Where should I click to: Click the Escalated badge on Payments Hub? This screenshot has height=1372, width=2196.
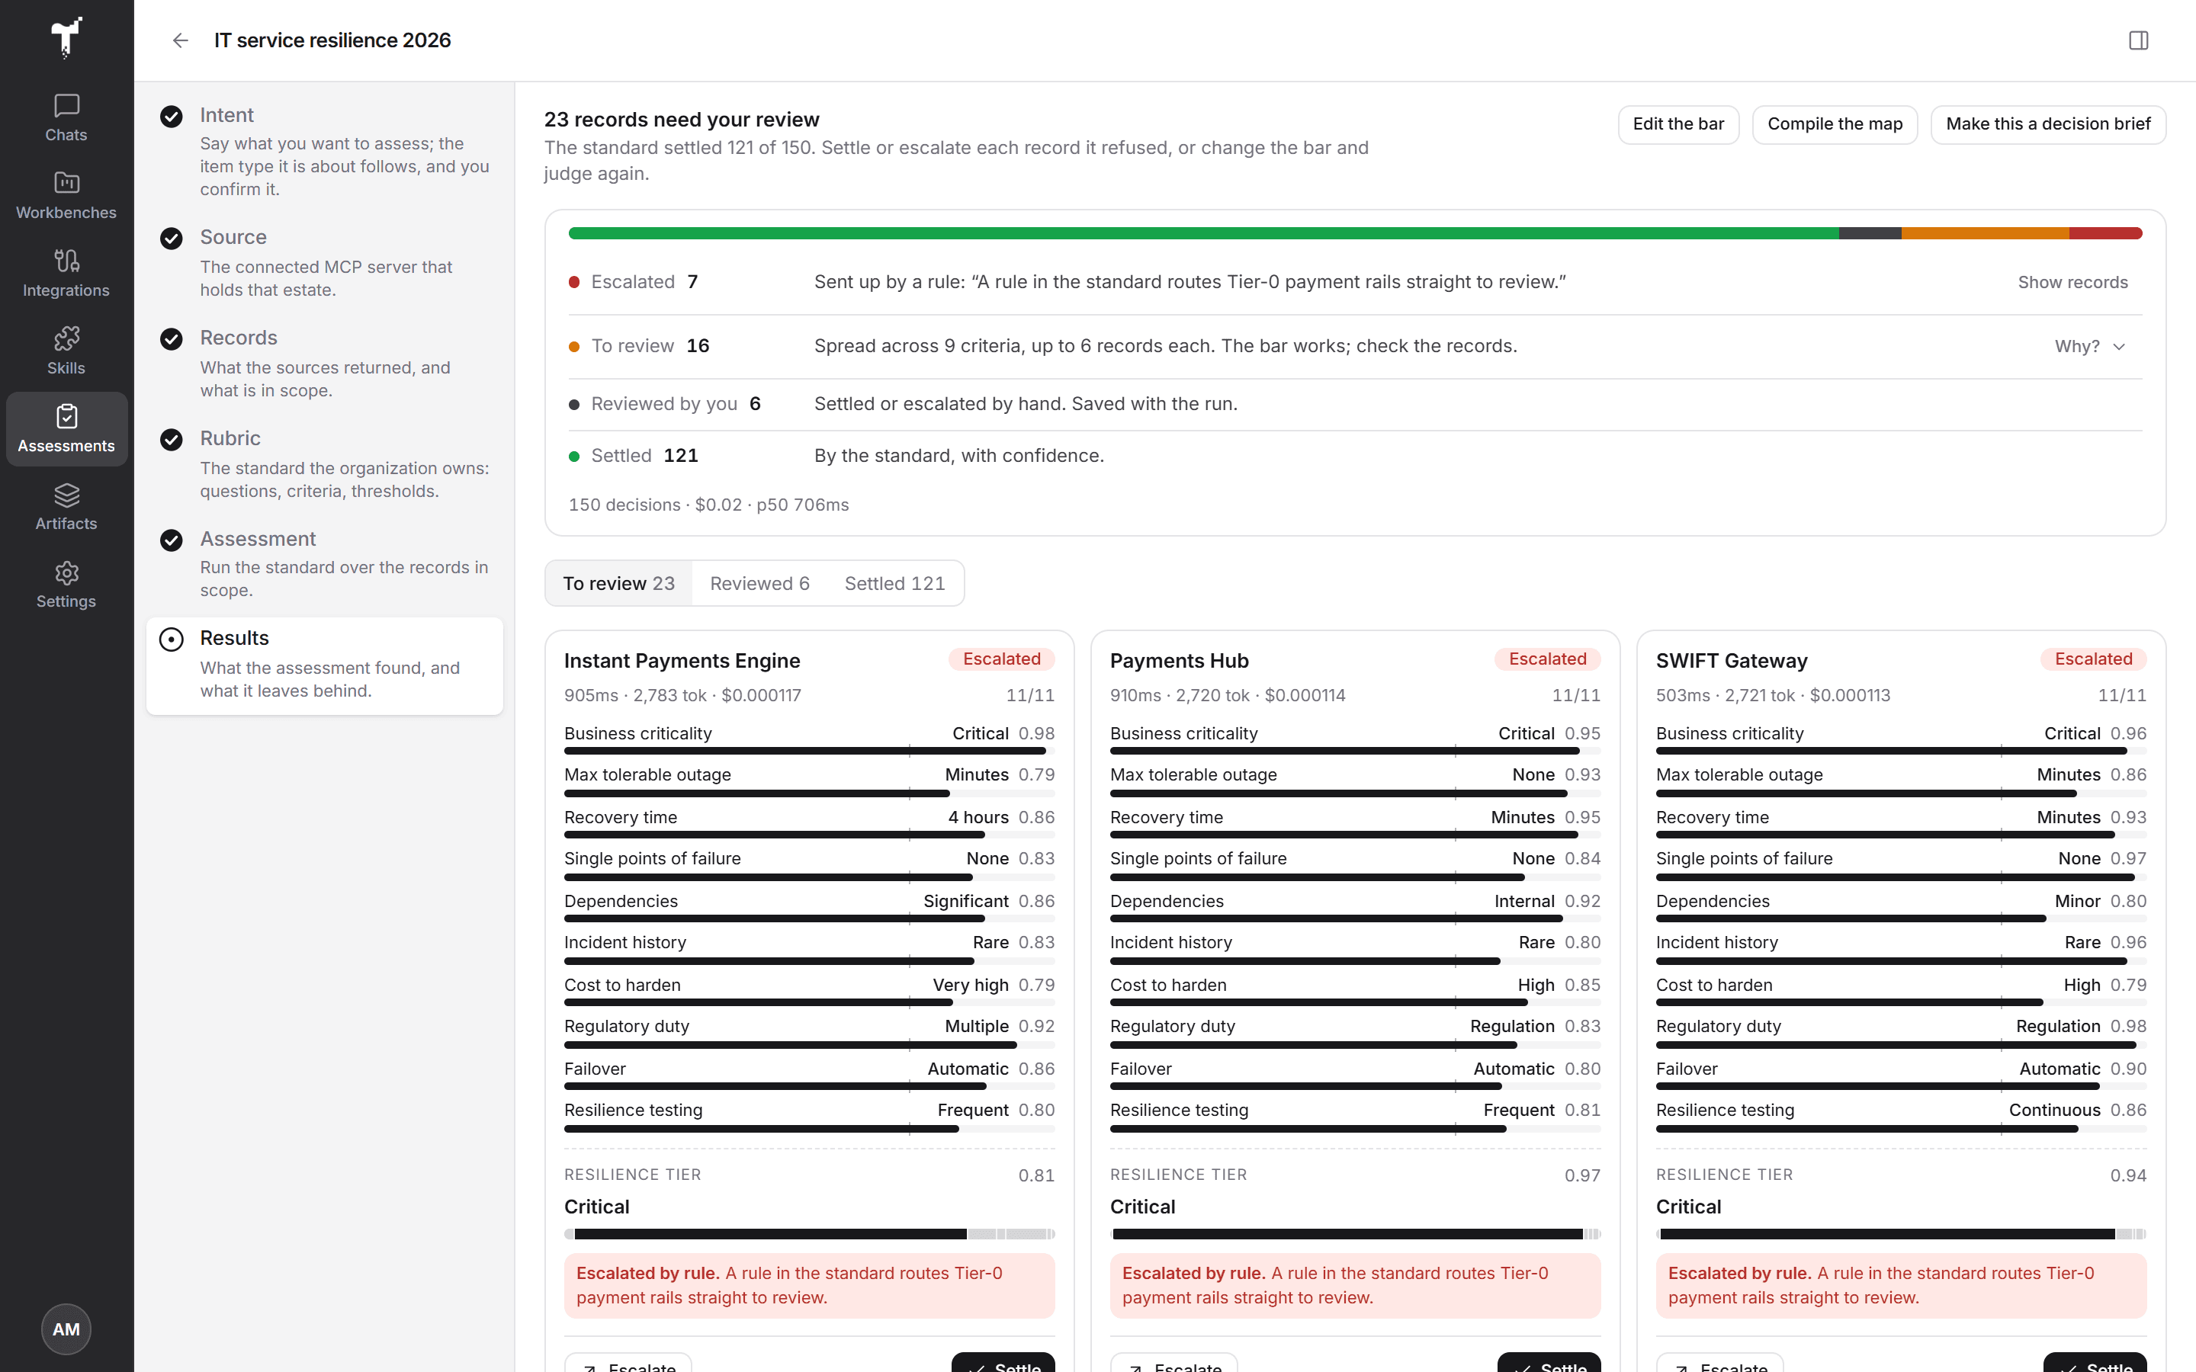(1547, 659)
